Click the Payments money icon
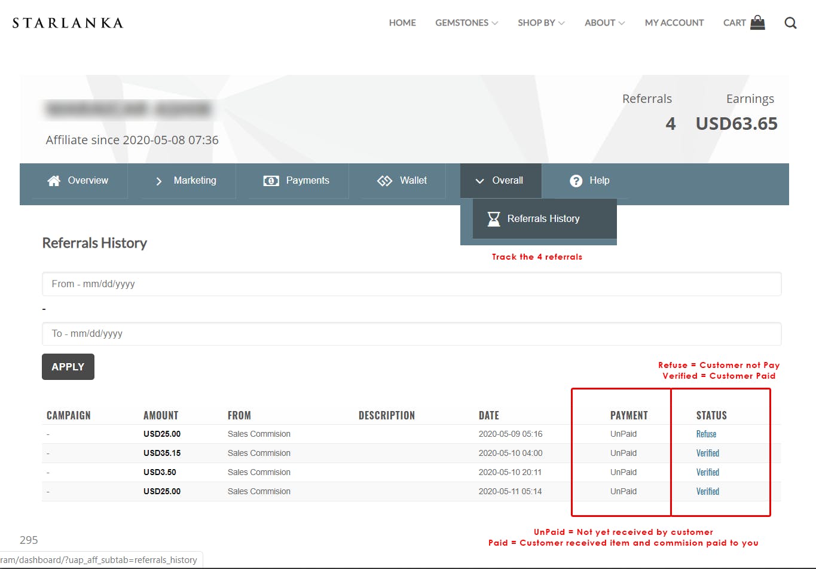816x569 pixels. tap(271, 181)
